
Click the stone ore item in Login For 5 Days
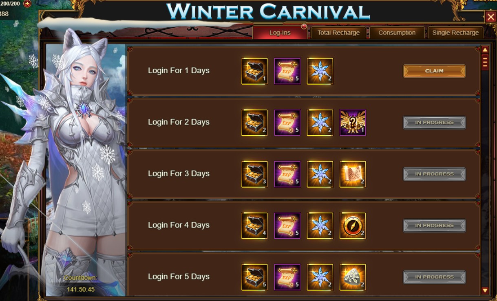click(x=353, y=277)
